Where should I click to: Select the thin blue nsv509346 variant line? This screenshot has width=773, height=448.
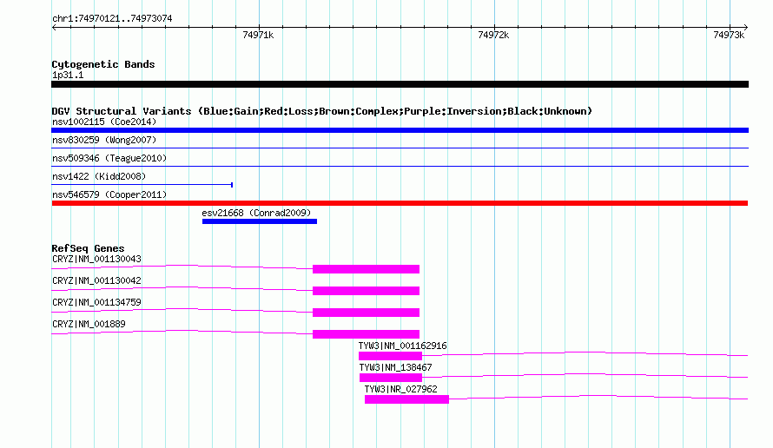coord(400,166)
